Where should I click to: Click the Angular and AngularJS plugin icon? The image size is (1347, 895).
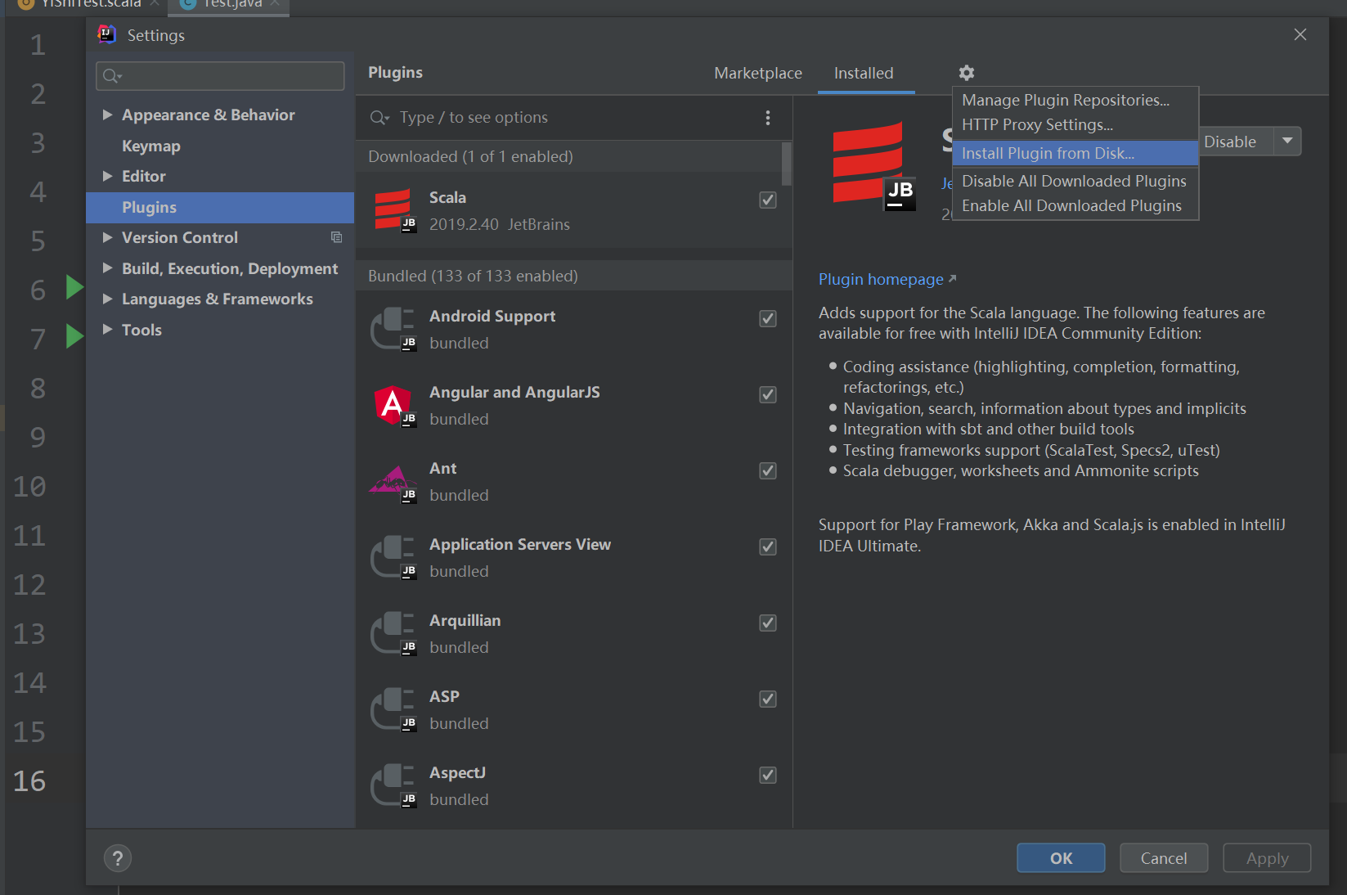click(394, 406)
